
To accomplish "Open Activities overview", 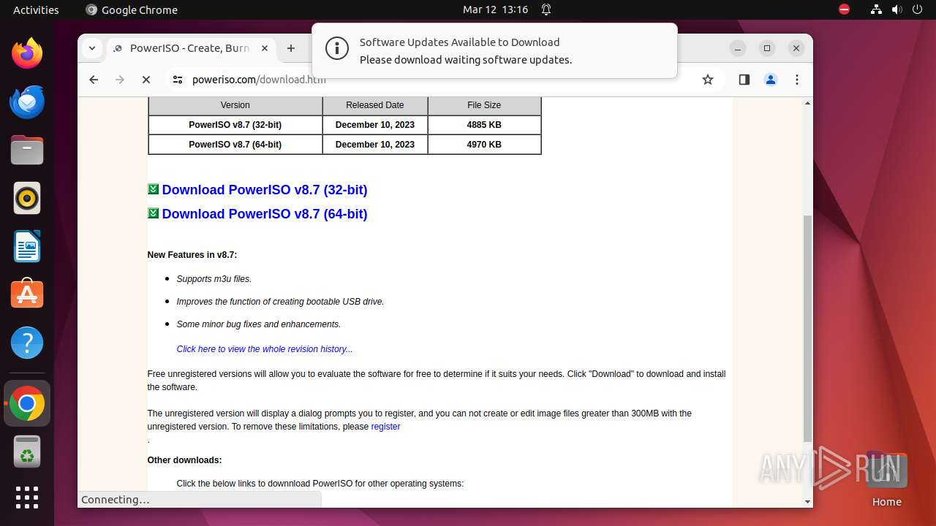I will [36, 9].
